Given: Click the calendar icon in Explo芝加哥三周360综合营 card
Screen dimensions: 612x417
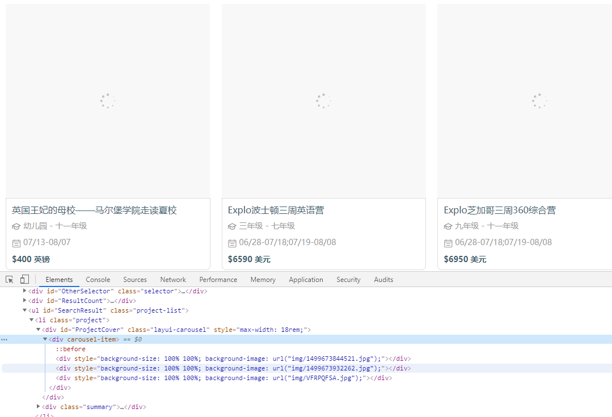Looking at the screenshot, I should [448, 243].
